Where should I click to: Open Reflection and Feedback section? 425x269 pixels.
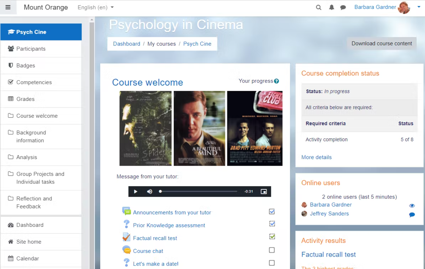(41, 203)
